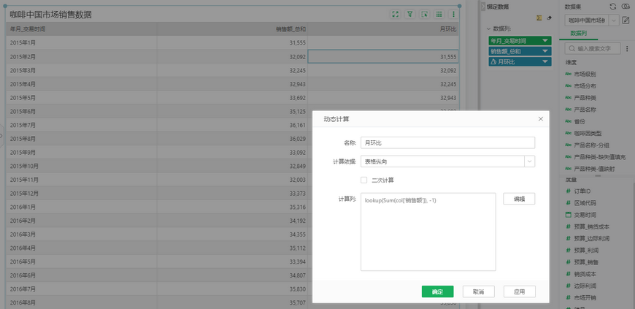Open the chart's vertical three-dot menu
This screenshot has height=309, width=635.
pyautogui.click(x=453, y=14)
